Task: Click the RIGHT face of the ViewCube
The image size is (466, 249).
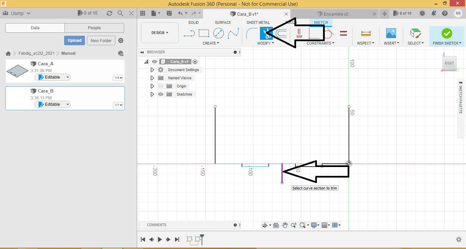Action: 449,63
